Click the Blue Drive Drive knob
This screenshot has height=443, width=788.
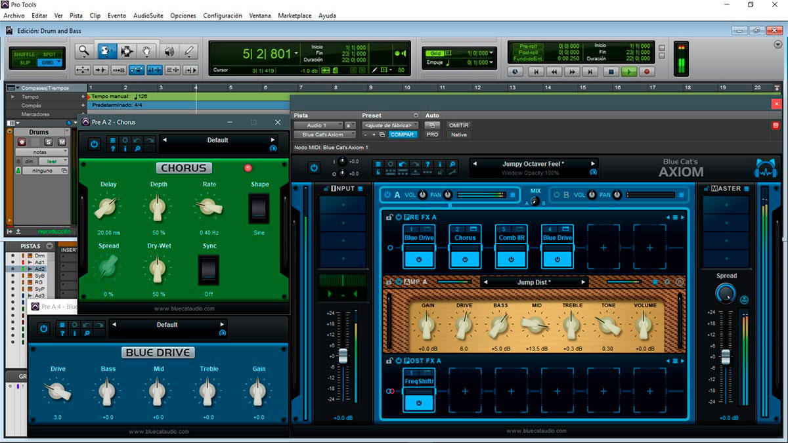coord(58,392)
